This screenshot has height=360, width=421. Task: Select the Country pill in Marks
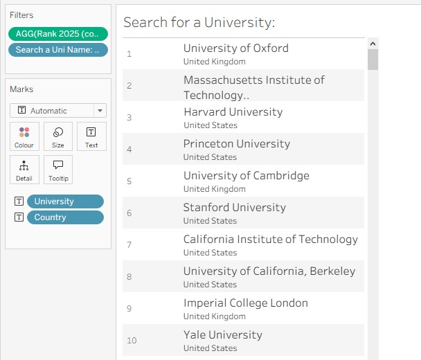click(x=65, y=217)
